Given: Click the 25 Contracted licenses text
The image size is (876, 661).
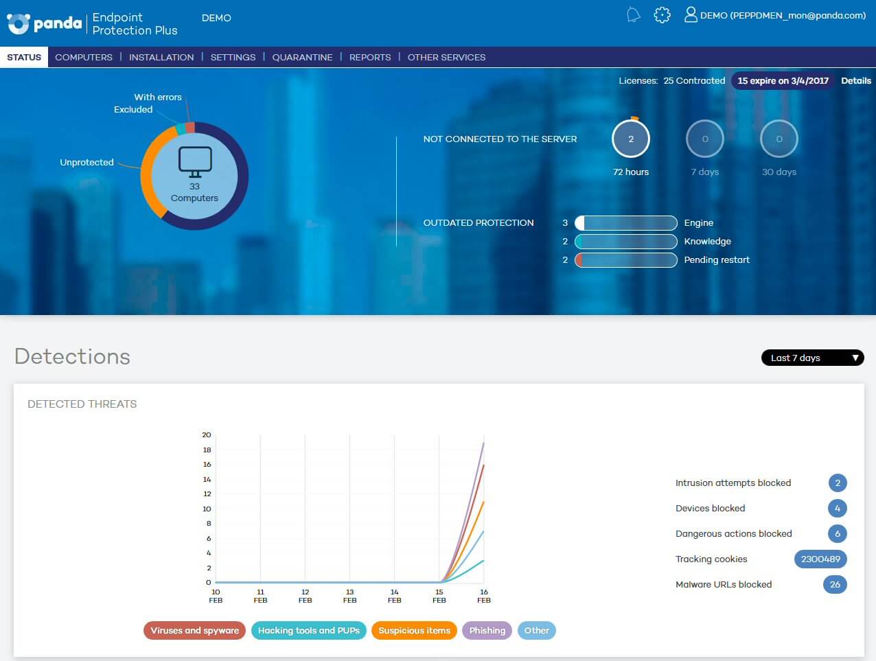Looking at the screenshot, I should pos(694,80).
